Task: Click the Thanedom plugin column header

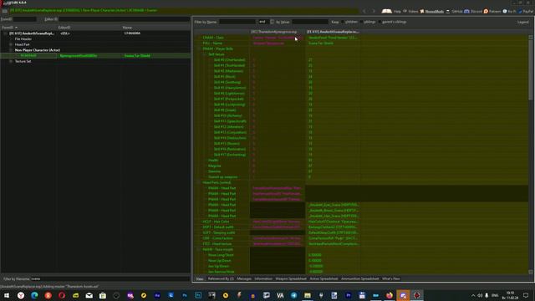Action: click(x=278, y=32)
